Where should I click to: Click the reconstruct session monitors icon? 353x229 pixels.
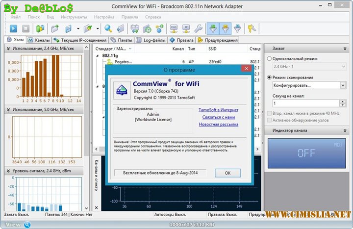(x=135, y=28)
